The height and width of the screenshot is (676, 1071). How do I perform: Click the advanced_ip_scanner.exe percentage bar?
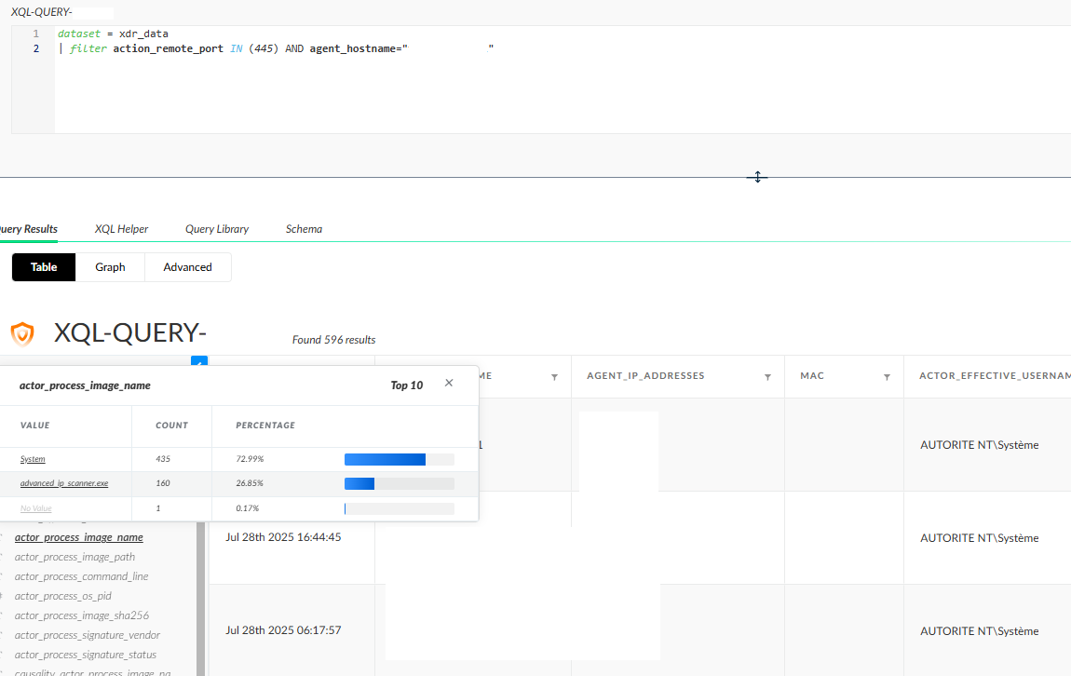pyautogui.click(x=399, y=484)
